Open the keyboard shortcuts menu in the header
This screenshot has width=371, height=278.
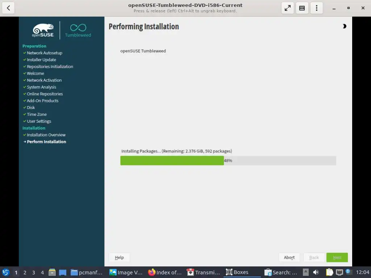(x=302, y=8)
